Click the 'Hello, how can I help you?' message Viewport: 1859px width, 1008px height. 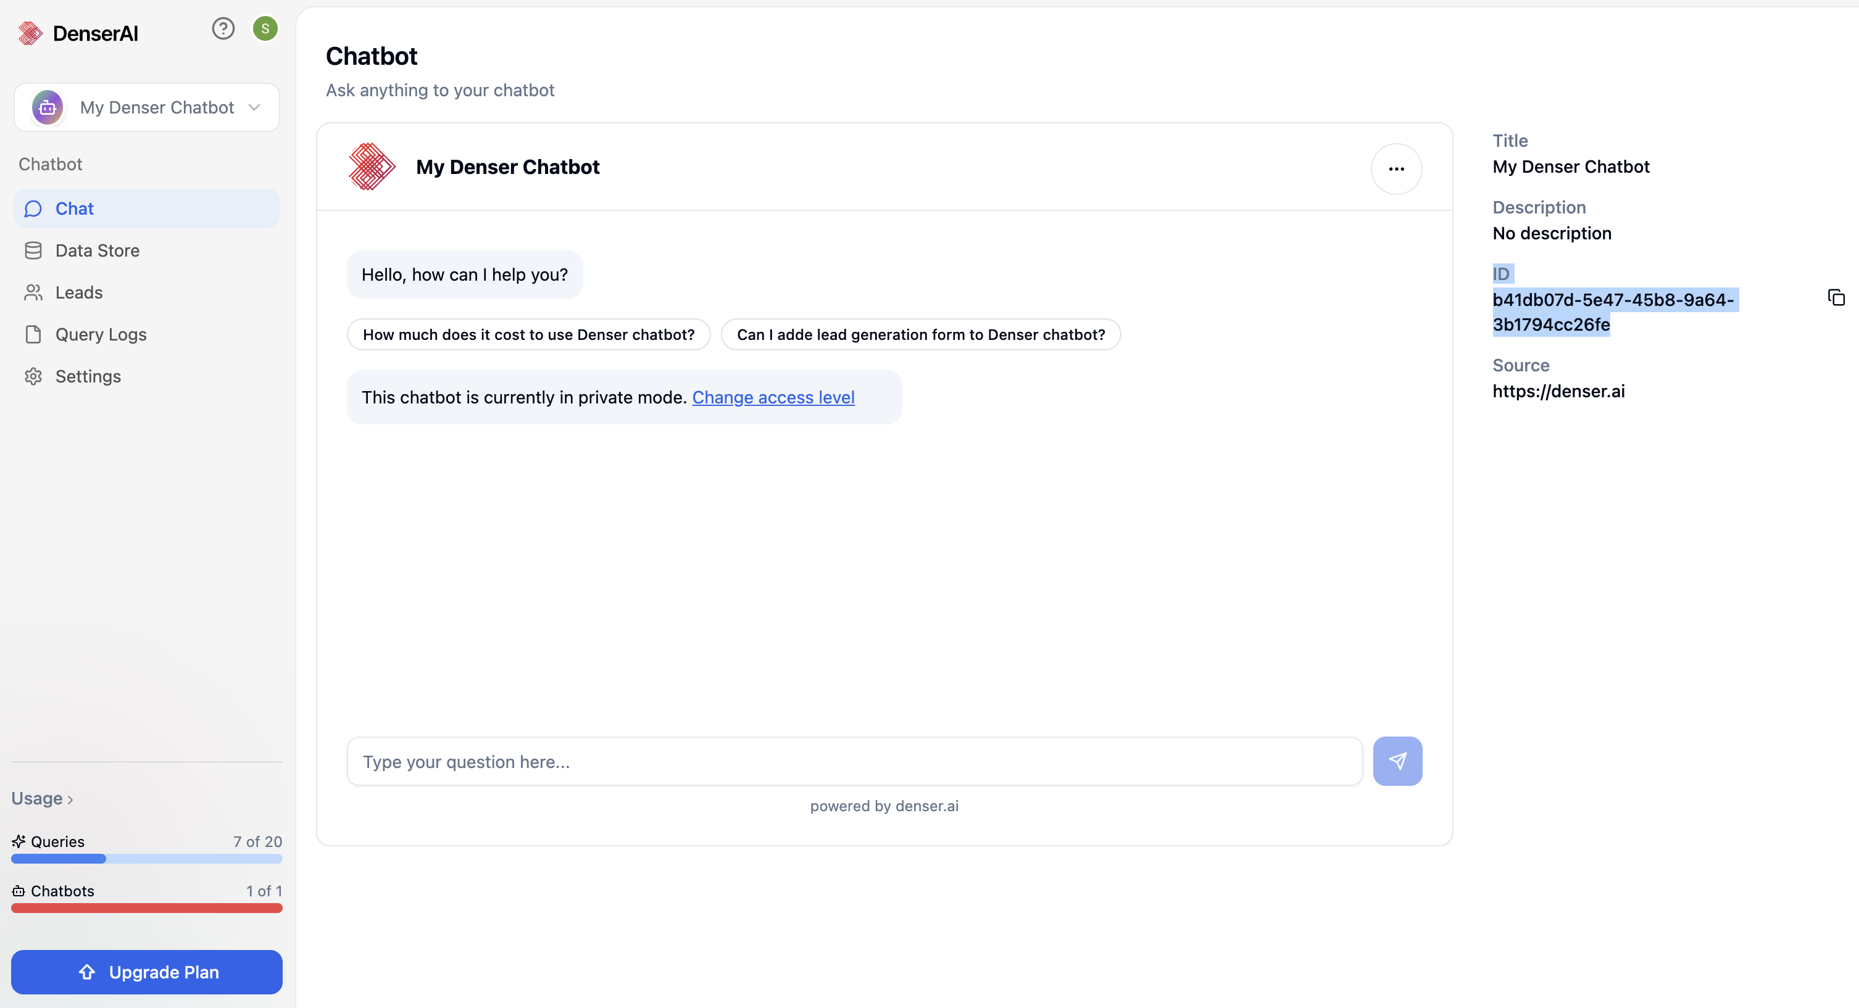tap(465, 274)
